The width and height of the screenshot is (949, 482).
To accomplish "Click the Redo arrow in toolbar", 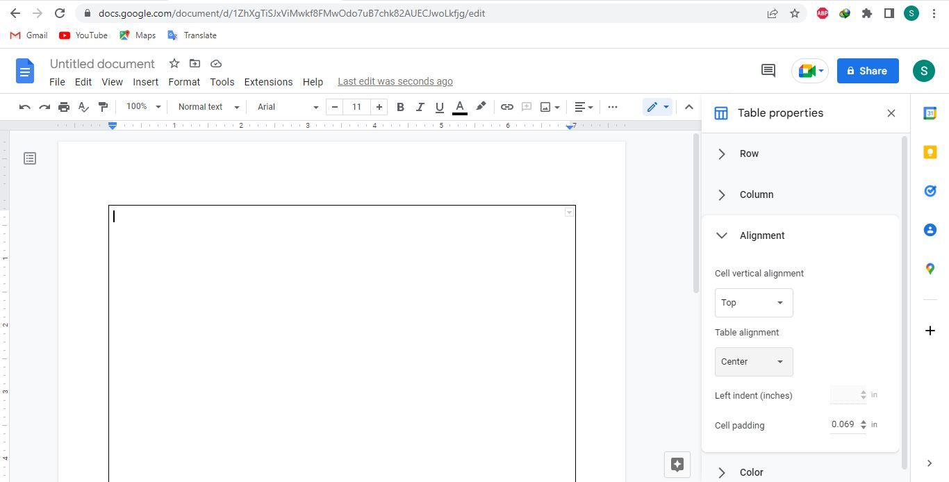I will click(x=44, y=107).
